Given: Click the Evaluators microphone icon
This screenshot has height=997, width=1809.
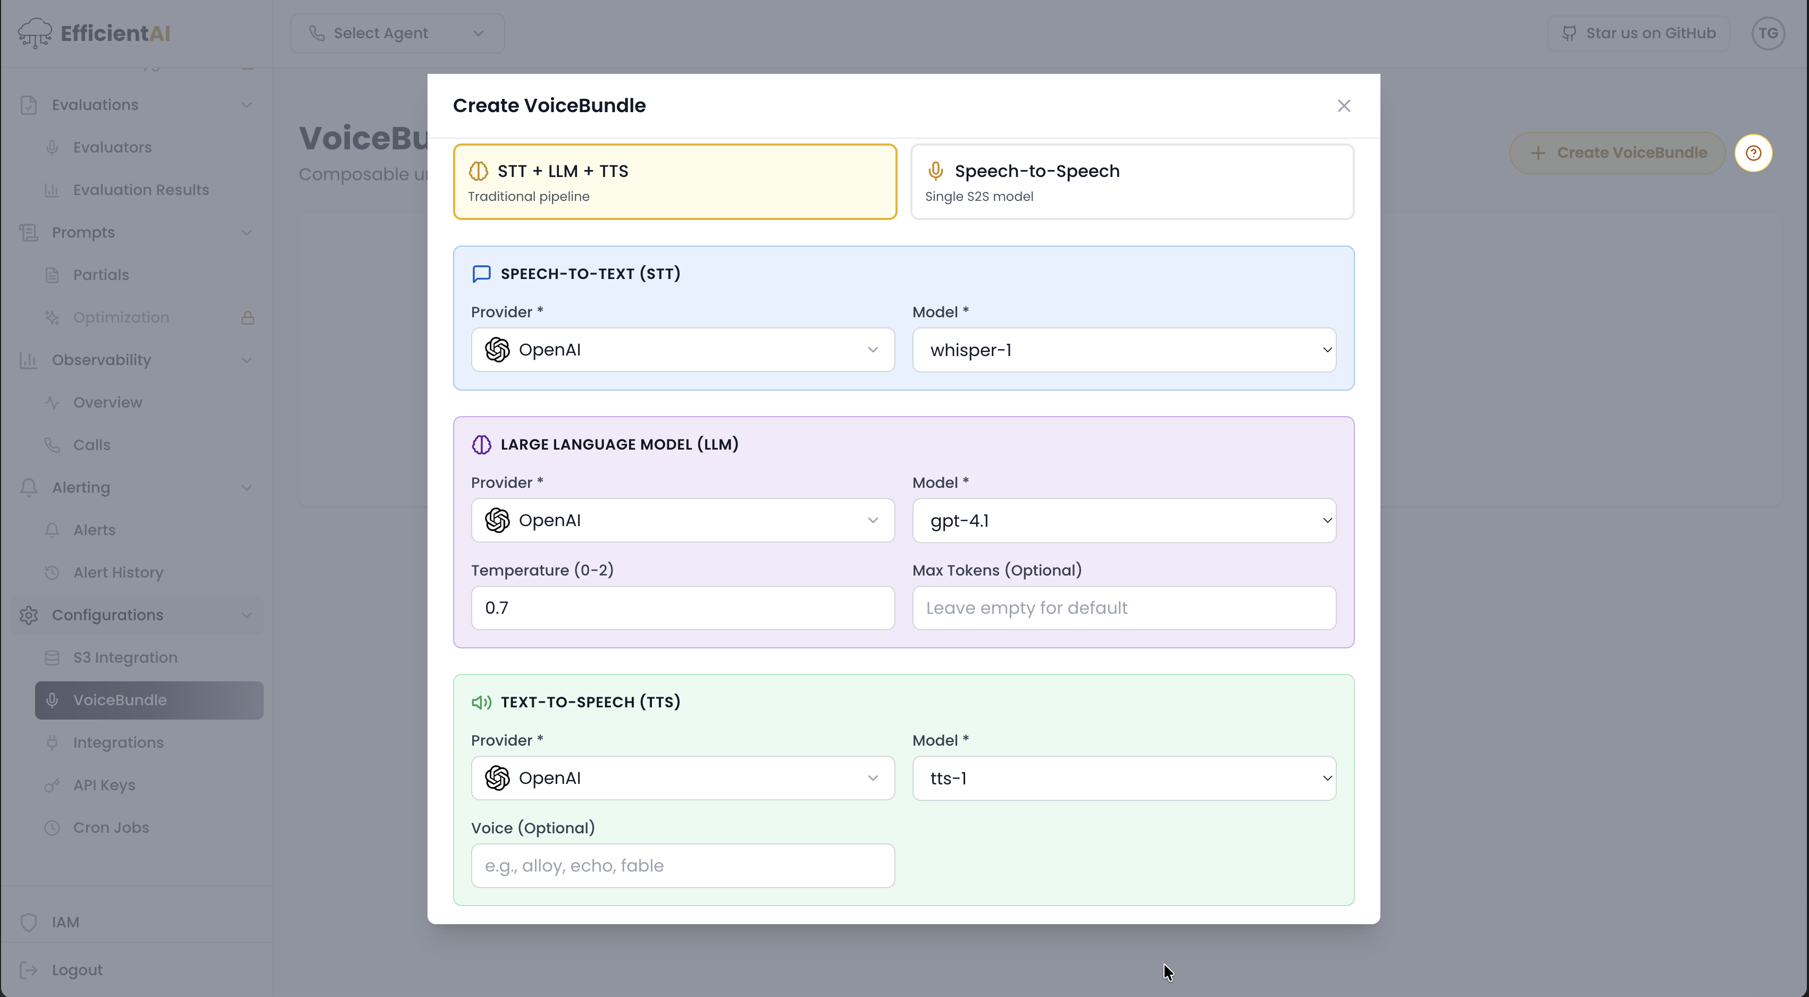Looking at the screenshot, I should (52, 147).
